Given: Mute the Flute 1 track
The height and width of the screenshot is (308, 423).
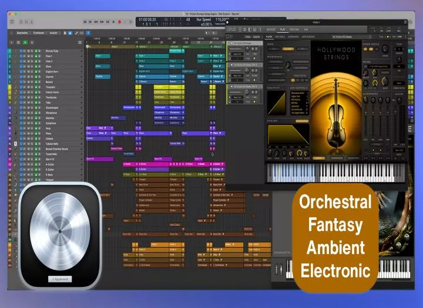Looking at the screenshot, I should [29, 56].
